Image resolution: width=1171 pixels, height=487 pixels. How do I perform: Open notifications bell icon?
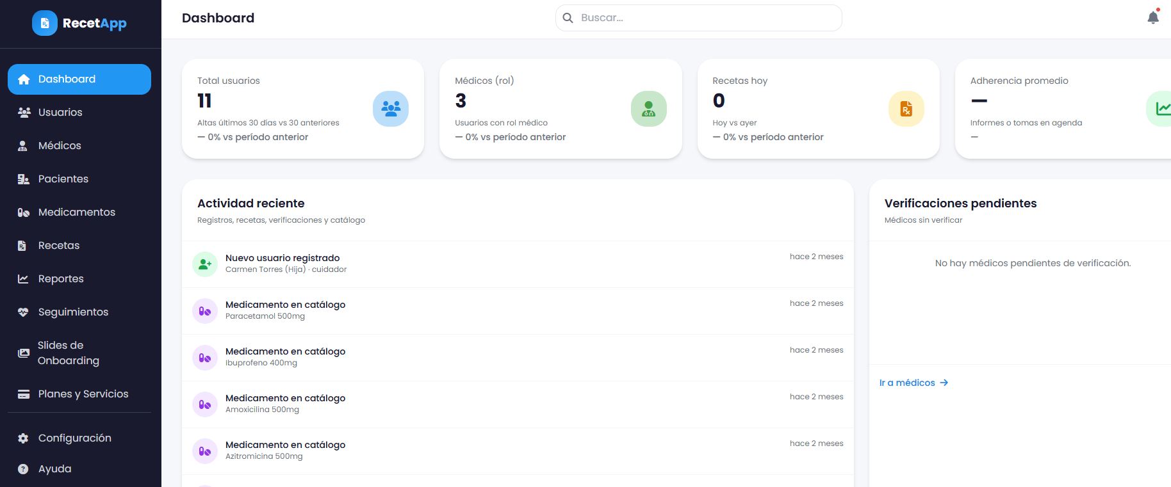(1153, 17)
